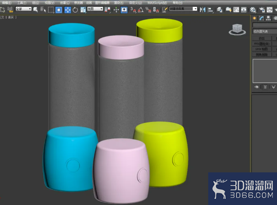The width and height of the screenshot is (277, 205).
Task: Open the Customize menu
Action: click(135, 3)
